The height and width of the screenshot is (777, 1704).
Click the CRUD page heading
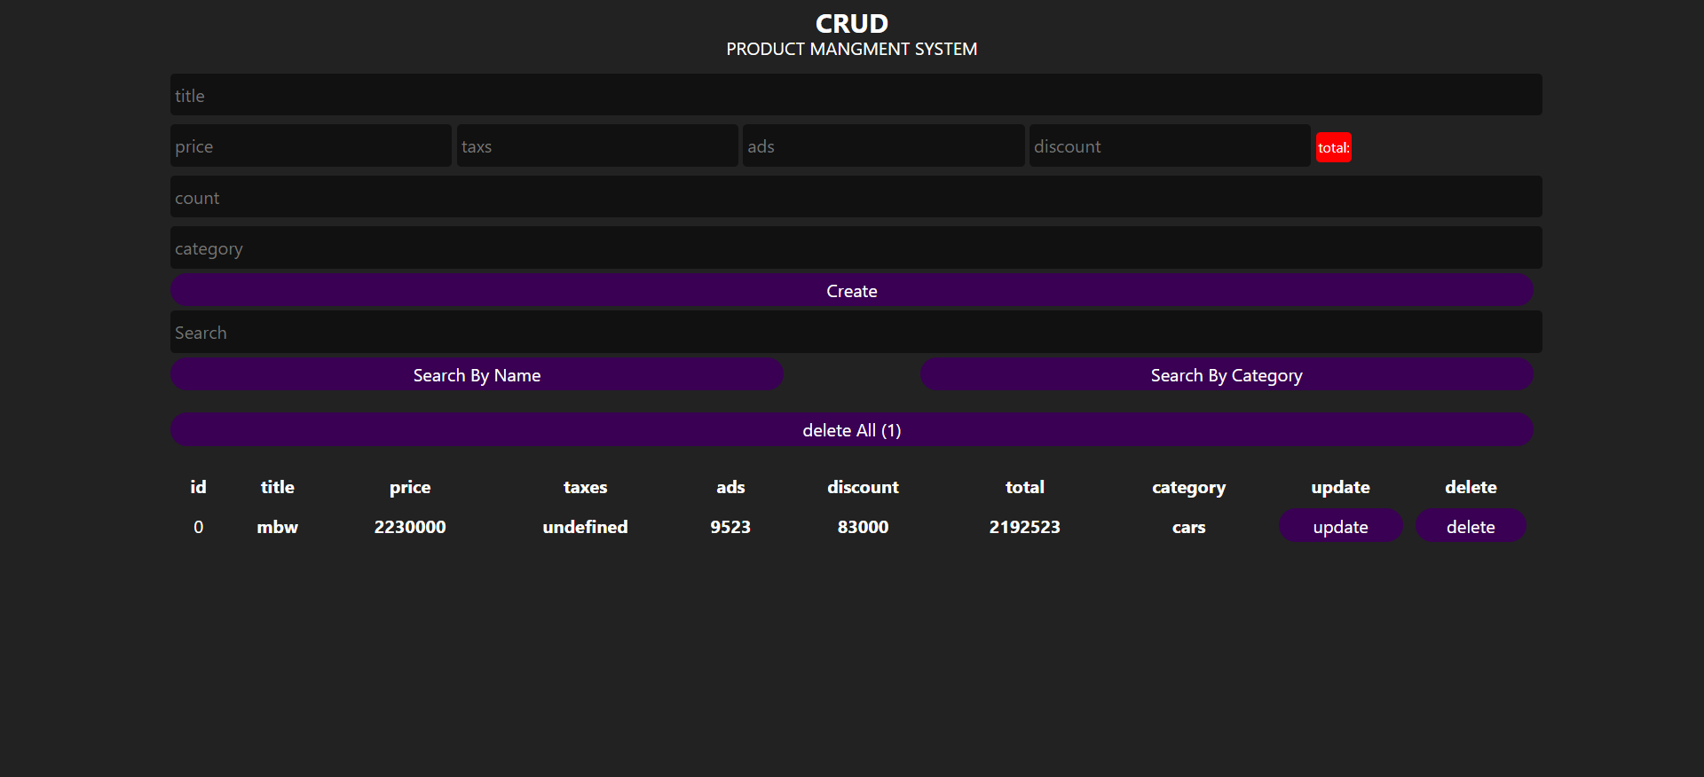point(851,23)
